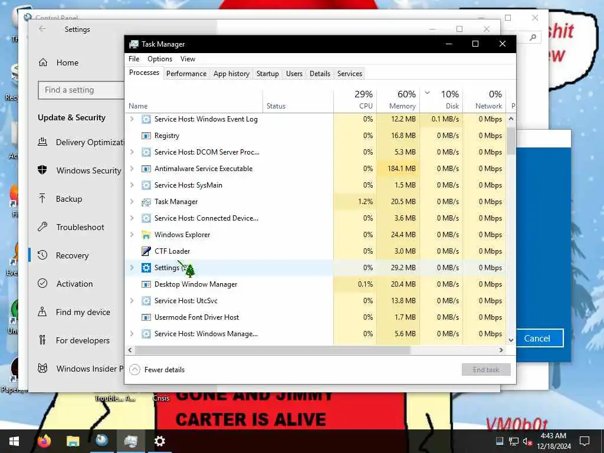604x453 pixels.
Task: Collapse Task Manager with Fewer details
Action: pos(157,369)
